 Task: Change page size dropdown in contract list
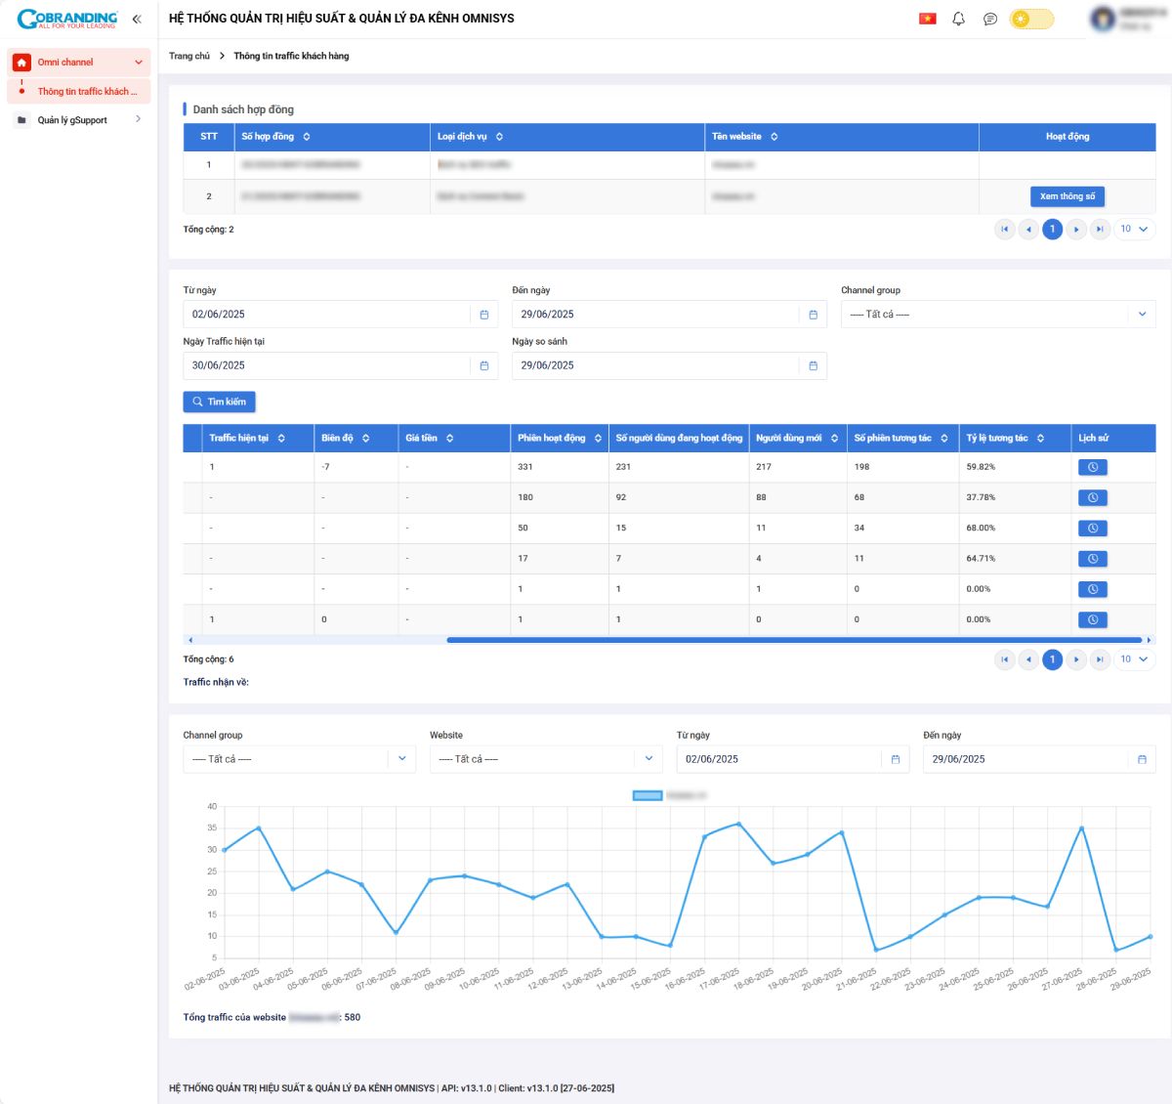[x=1134, y=230]
